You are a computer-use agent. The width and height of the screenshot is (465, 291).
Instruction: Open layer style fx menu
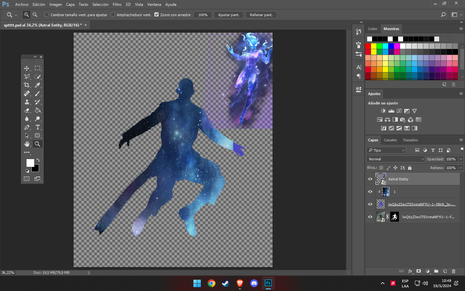410,271
